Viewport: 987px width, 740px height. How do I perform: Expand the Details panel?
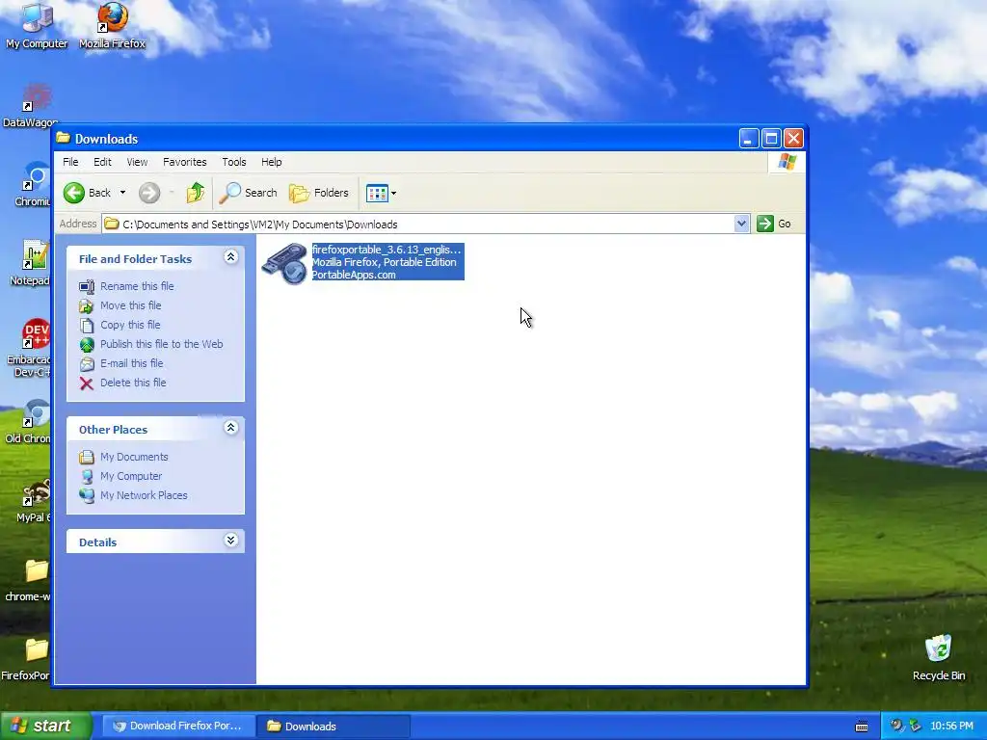click(x=231, y=541)
